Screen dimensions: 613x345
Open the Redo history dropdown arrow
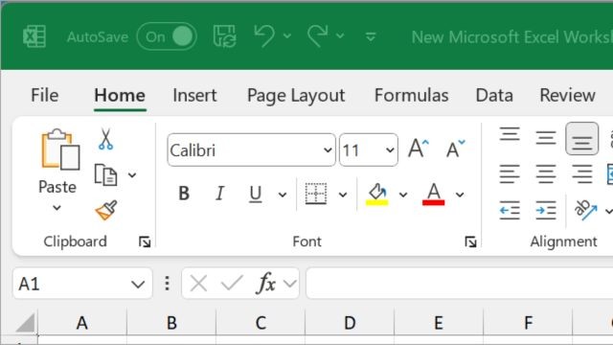(x=340, y=36)
